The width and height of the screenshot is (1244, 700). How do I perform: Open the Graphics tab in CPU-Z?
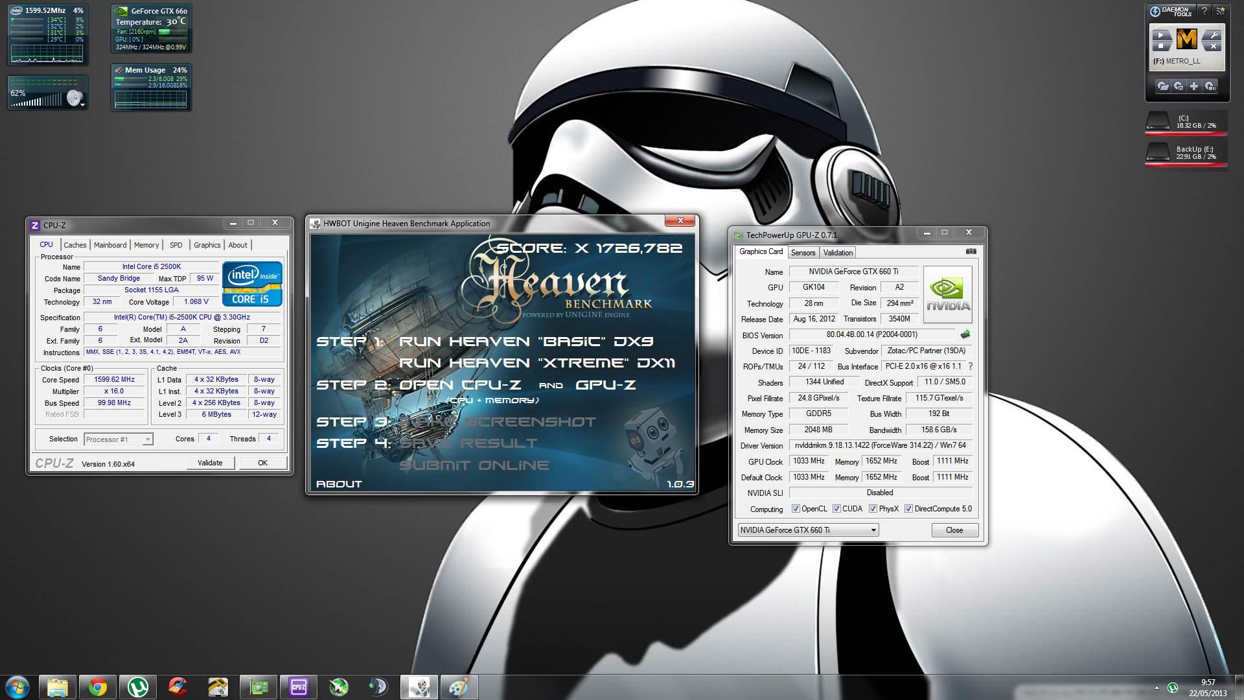pyautogui.click(x=207, y=245)
